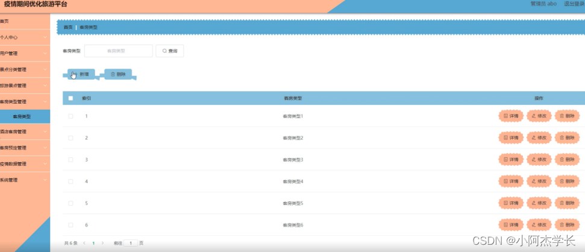585x252 pixels.
Task: Click the 新增 (add) button
Action: click(81, 74)
